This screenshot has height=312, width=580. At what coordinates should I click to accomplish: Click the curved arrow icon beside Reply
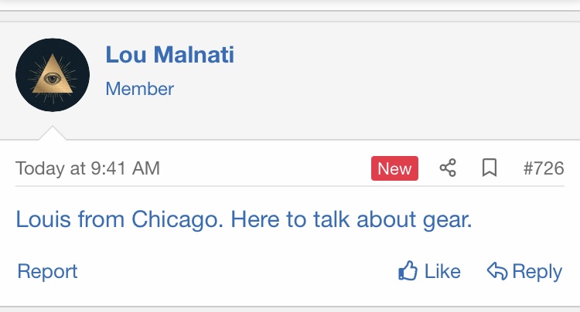tap(497, 271)
